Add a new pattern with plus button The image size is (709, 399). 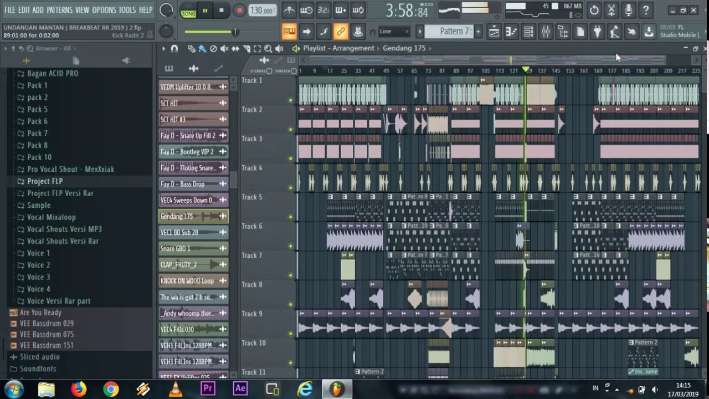[x=478, y=32]
